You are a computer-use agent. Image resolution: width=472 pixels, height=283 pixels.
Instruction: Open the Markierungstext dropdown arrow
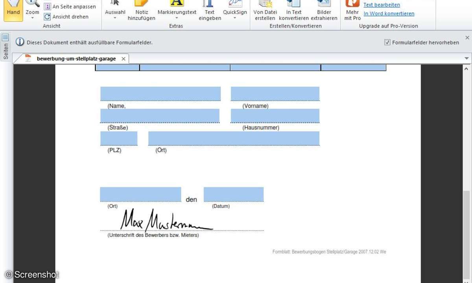click(177, 18)
